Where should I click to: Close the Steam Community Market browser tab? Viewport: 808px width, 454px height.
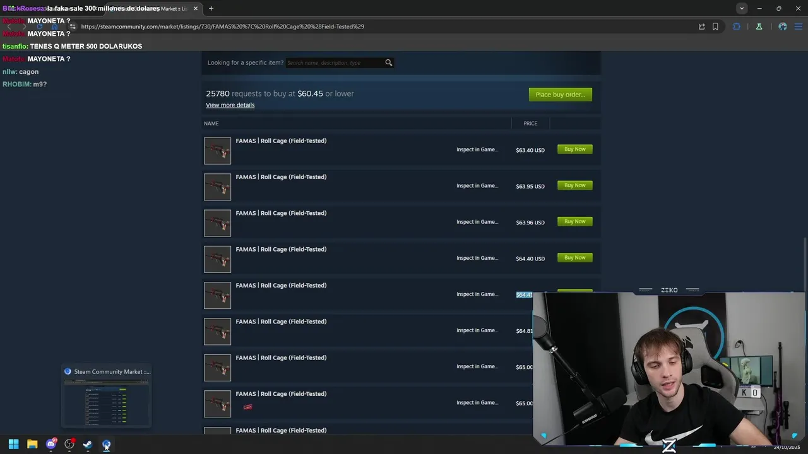click(x=196, y=8)
